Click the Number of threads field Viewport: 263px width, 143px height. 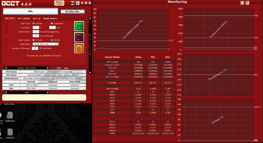click(35, 48)
